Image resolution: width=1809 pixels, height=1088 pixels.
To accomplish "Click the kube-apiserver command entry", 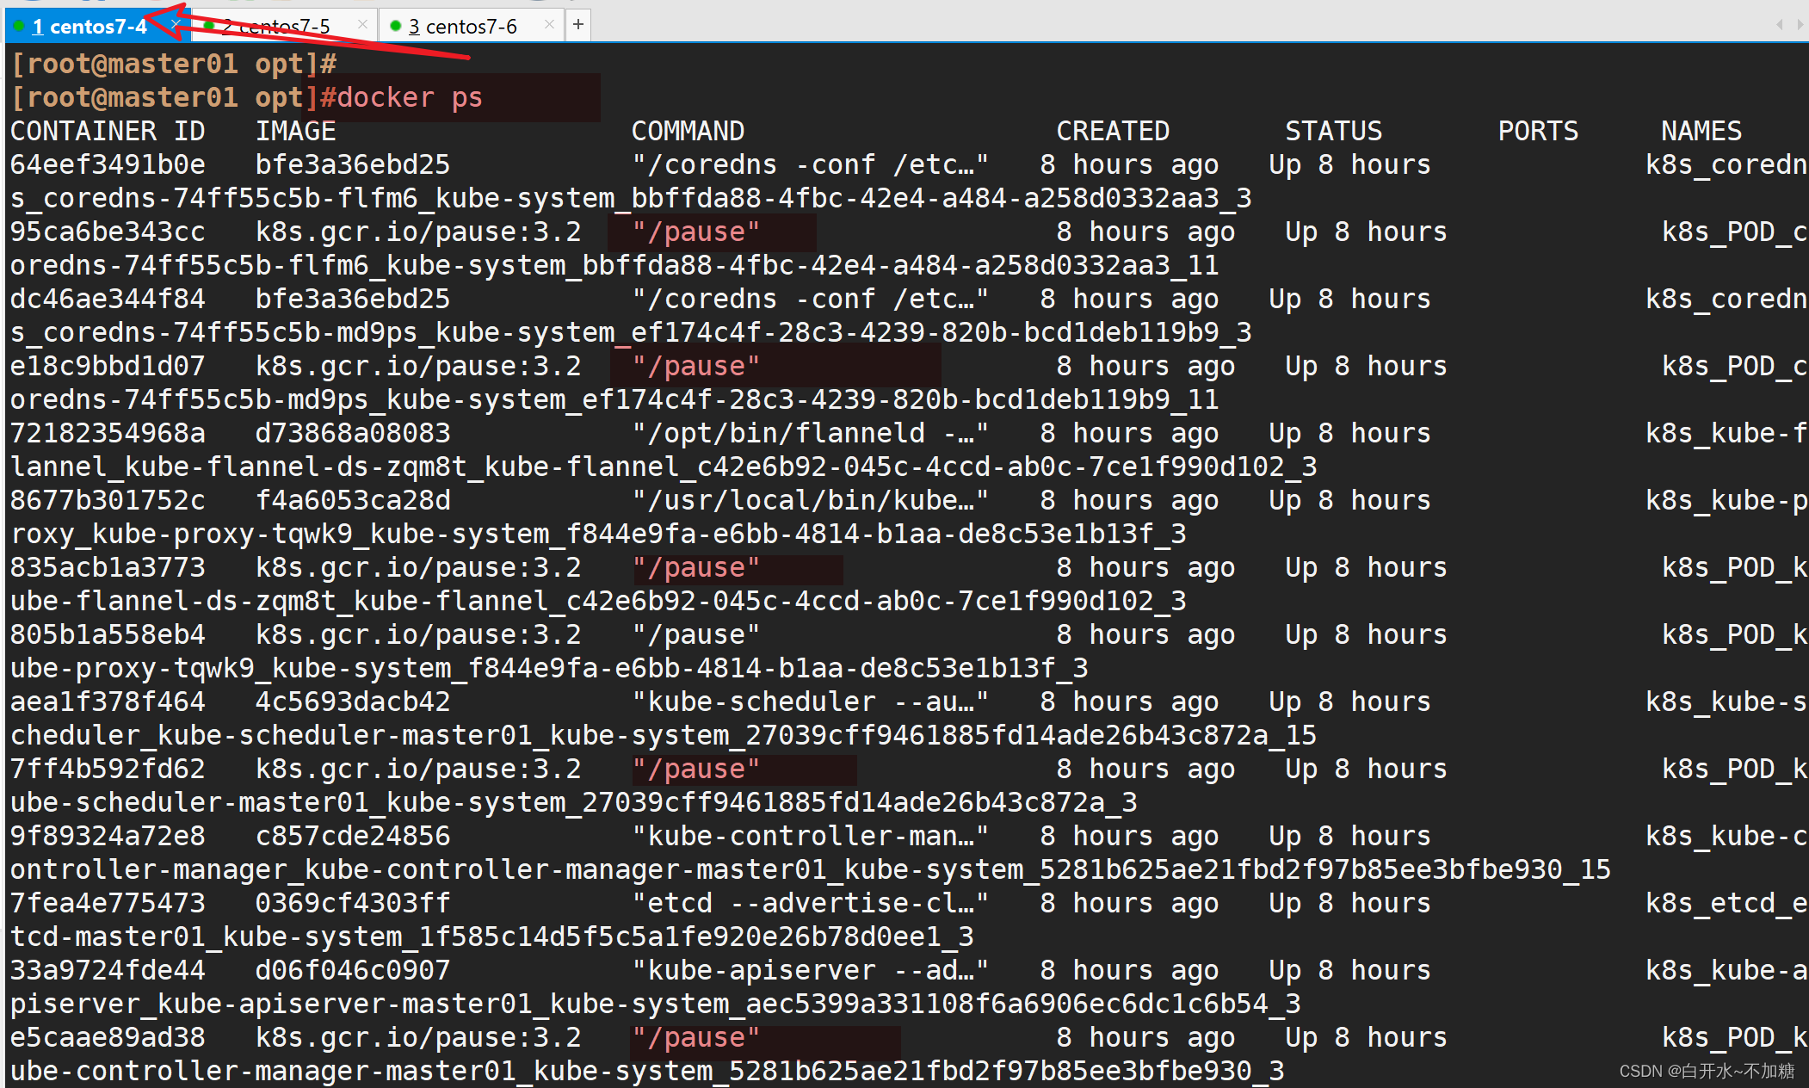I will click(x=809, y=970).
